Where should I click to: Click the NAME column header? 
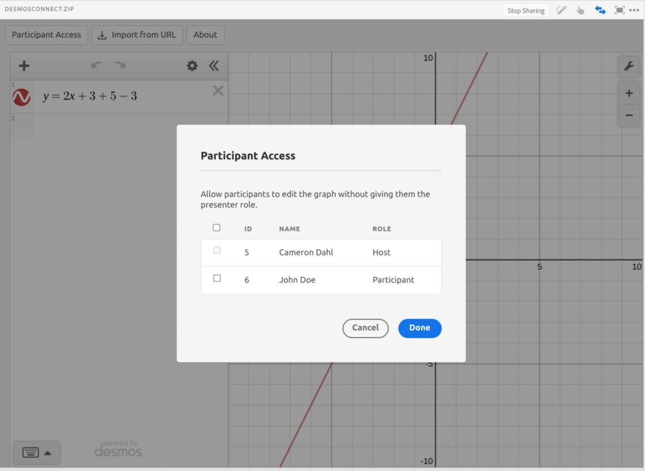point(290,229)
